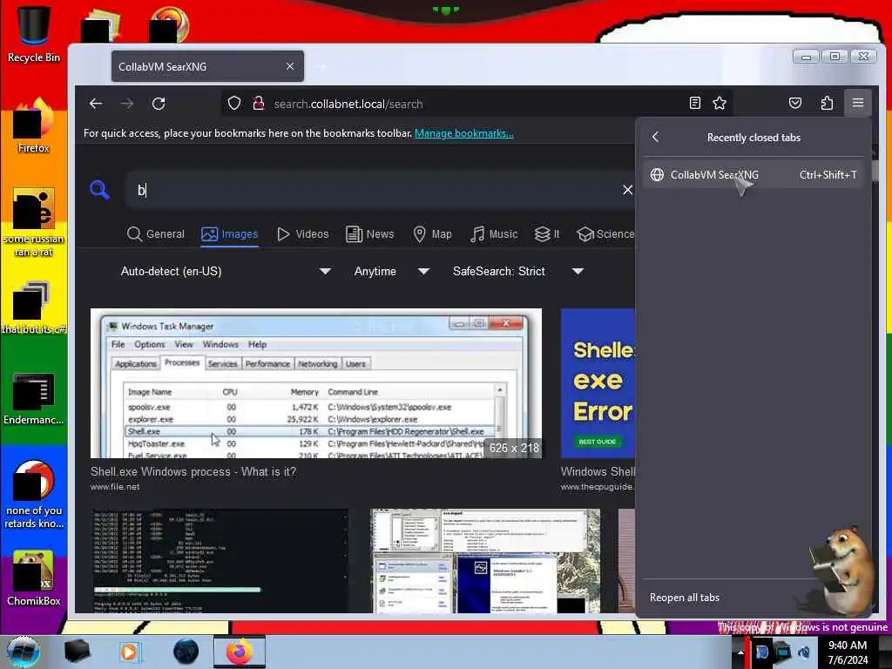Open the new tab plus button
This screenshot has height=669, width=892.
tap(323, 66)
